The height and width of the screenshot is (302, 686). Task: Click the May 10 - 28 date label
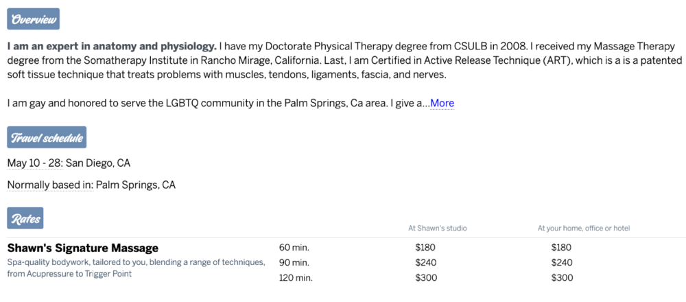tap(34, 163)
